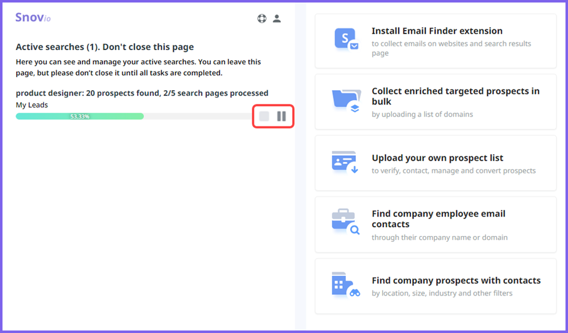Open Install Email Finder extension card
Image resolution: width=568 pixels, height=333 pixels.
[436, 41]
